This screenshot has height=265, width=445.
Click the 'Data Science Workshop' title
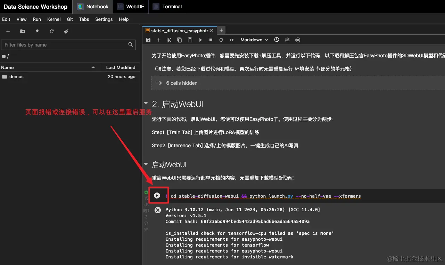click(x=35, y=7)
